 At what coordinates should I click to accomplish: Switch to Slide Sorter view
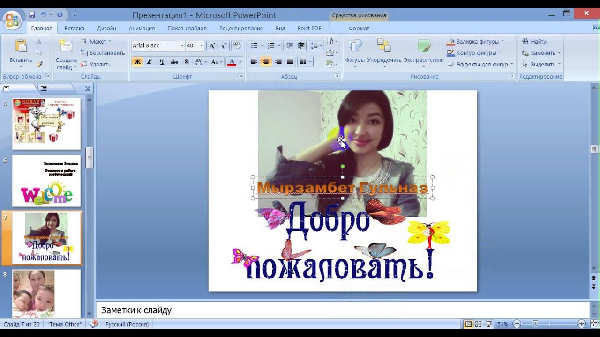[479, 324]
